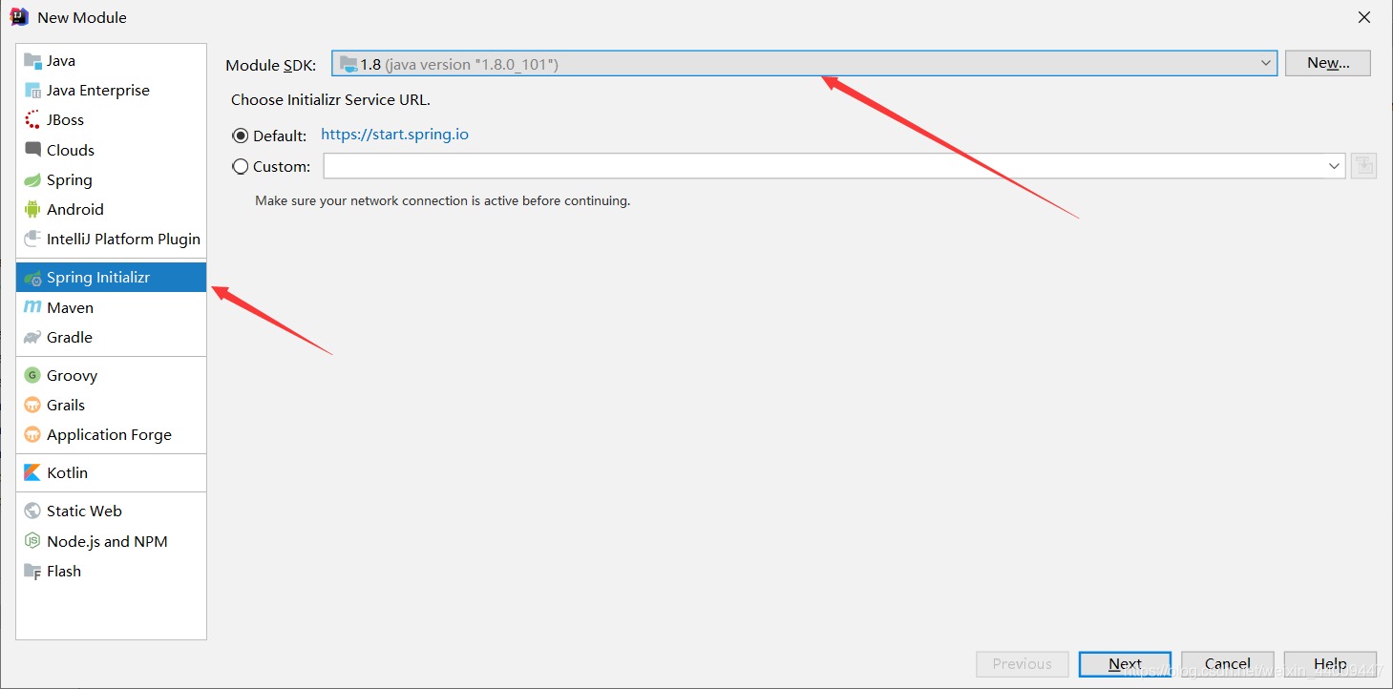
Task: Click the Groovy G icon
Action: pyautogui.click(x=32, y=375)
